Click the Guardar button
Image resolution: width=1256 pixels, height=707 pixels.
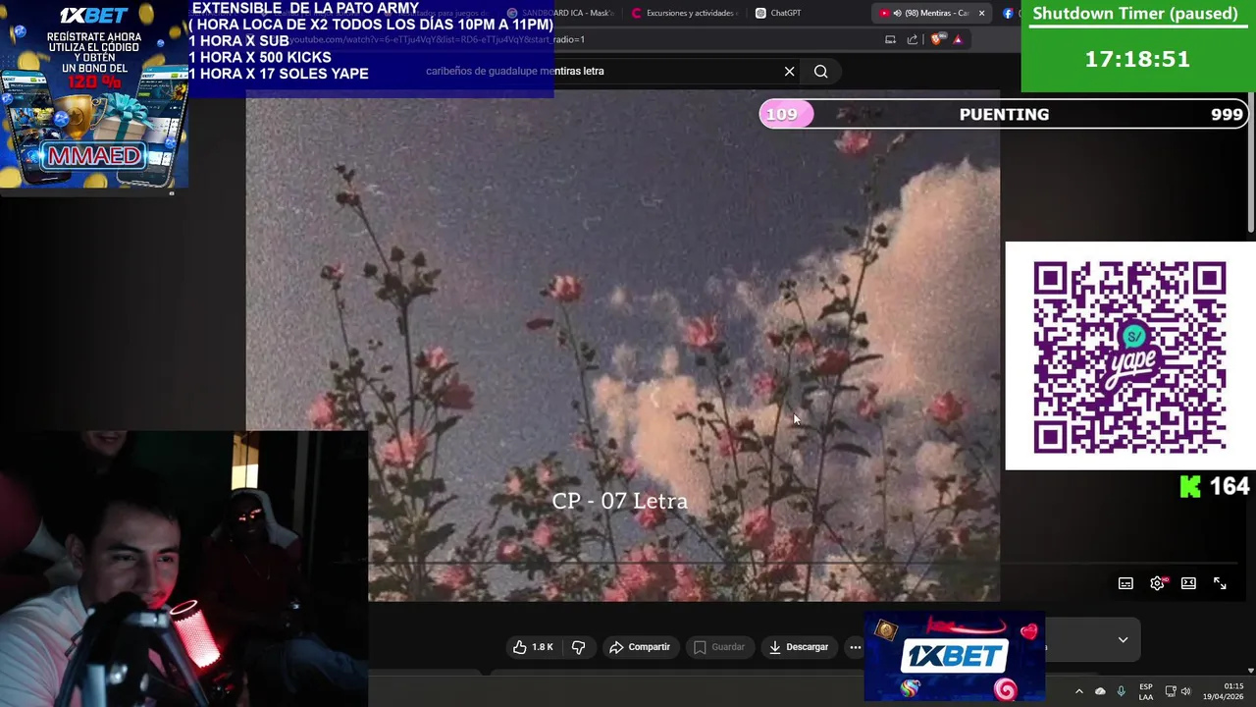pyautogui.click(x=719, y=647)
